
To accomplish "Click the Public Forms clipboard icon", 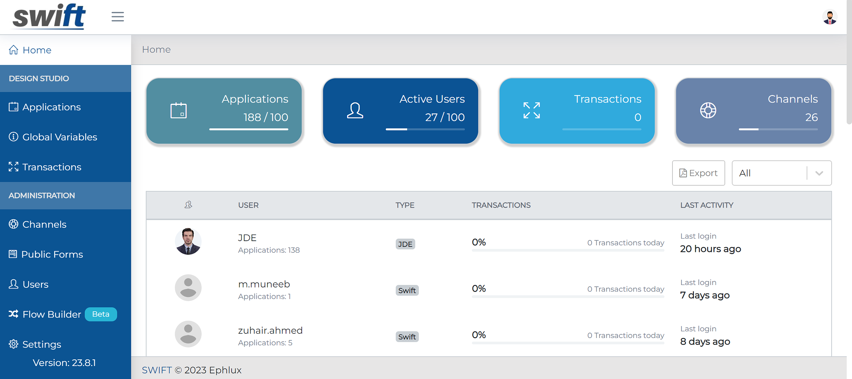I will (13, 254).
